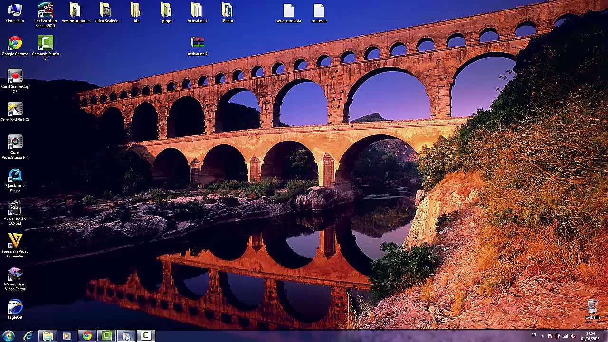Switch to green Camtasia Studio taskbar button

106,336
